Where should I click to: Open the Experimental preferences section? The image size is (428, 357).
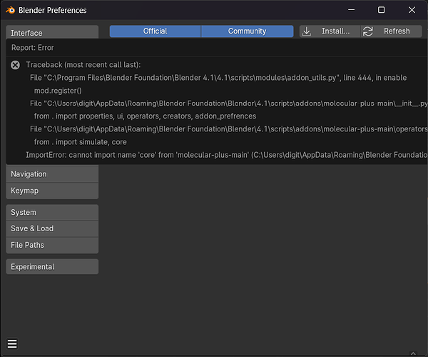[x=52, y=266]
